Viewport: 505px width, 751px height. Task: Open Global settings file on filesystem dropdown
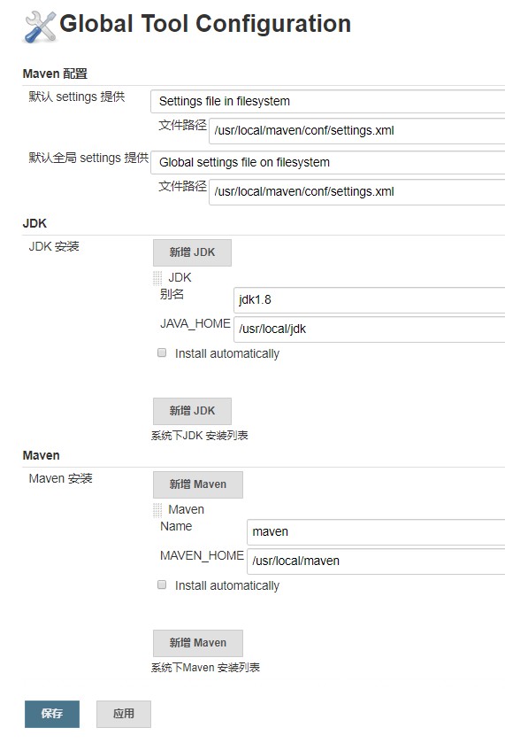327,162
